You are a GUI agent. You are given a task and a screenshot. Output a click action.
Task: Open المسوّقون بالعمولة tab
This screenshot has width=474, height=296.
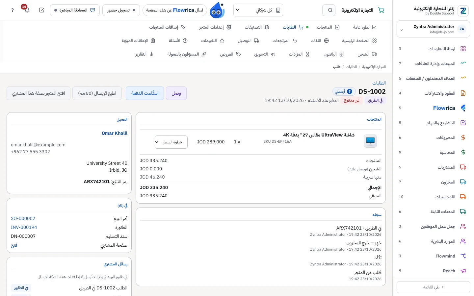point(187,54)
